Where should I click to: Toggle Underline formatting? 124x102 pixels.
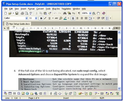(49, 18)
